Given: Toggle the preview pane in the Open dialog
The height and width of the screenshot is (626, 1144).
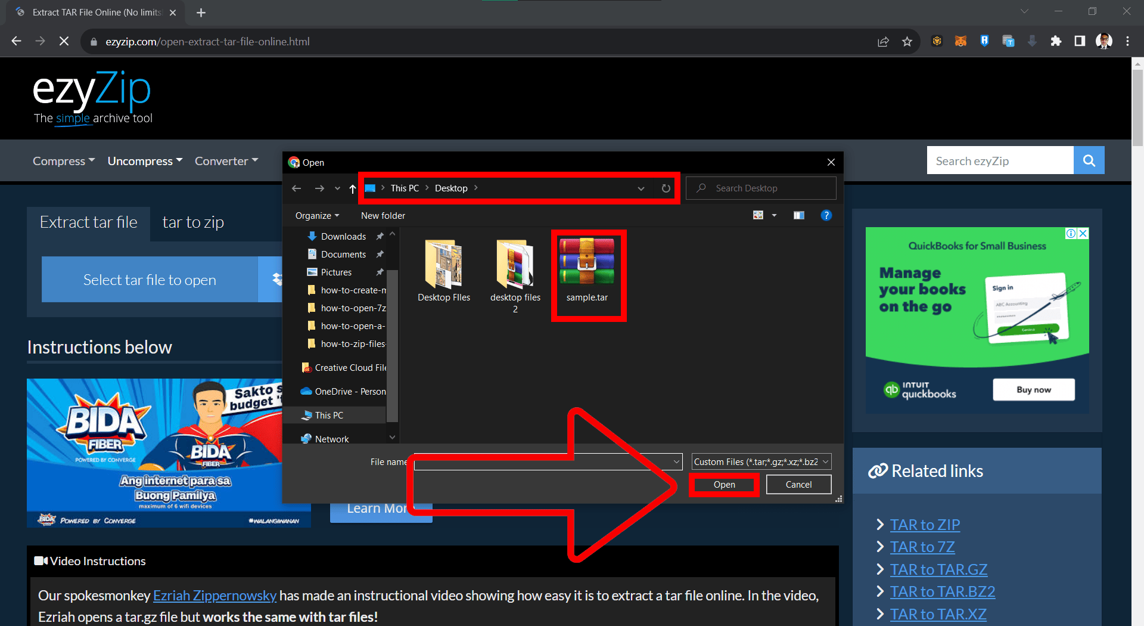Looking at the screenshot, I should (x=799, y=215).
